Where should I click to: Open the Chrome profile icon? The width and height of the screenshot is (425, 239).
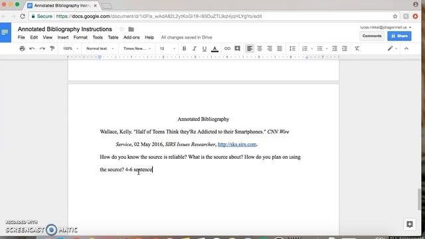pyautogui.click(x=416, y=4)
